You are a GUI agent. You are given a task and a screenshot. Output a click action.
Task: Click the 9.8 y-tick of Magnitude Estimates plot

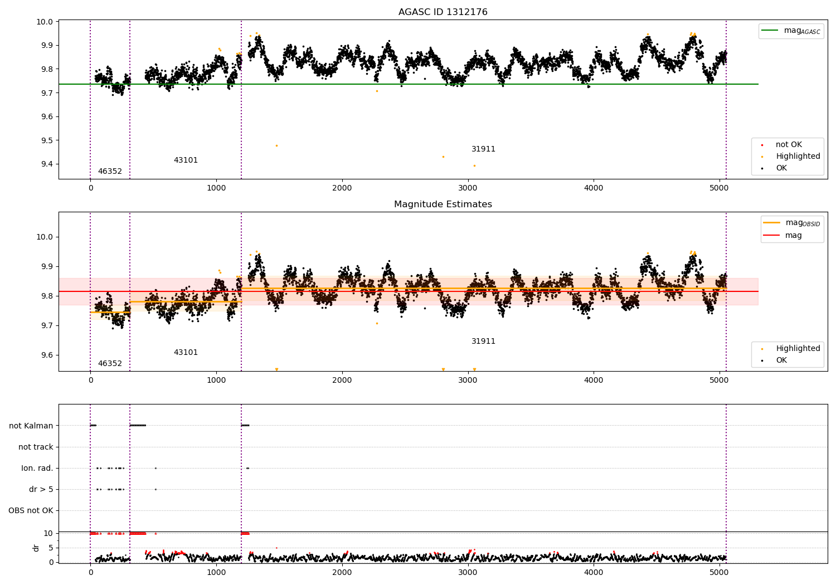(x=47, y=296)
